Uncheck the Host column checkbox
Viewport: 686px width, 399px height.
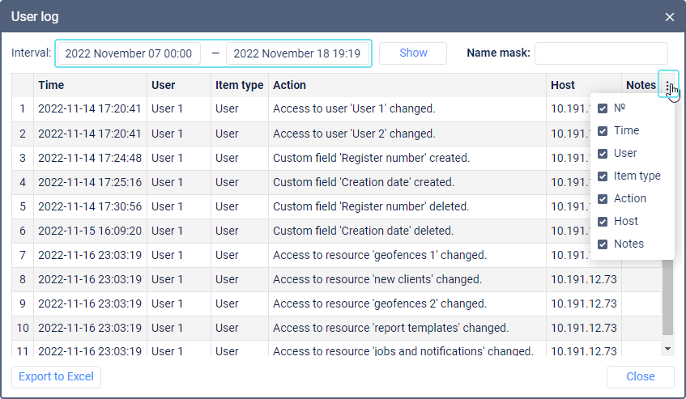[x=603, y=221]
